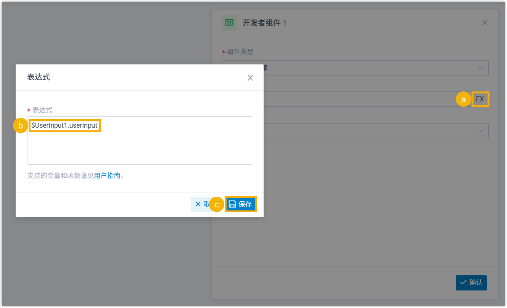Click the yellow annotation marker 'c'
Viewport: 507px width, 308px height.
[217, 205]
